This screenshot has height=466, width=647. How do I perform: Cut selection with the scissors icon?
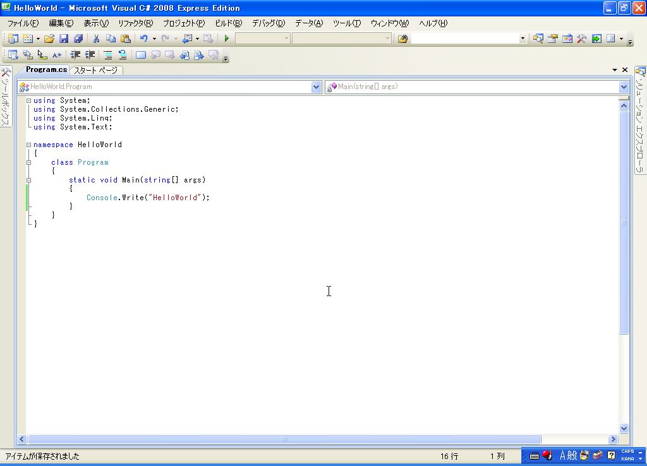[96, 39]
